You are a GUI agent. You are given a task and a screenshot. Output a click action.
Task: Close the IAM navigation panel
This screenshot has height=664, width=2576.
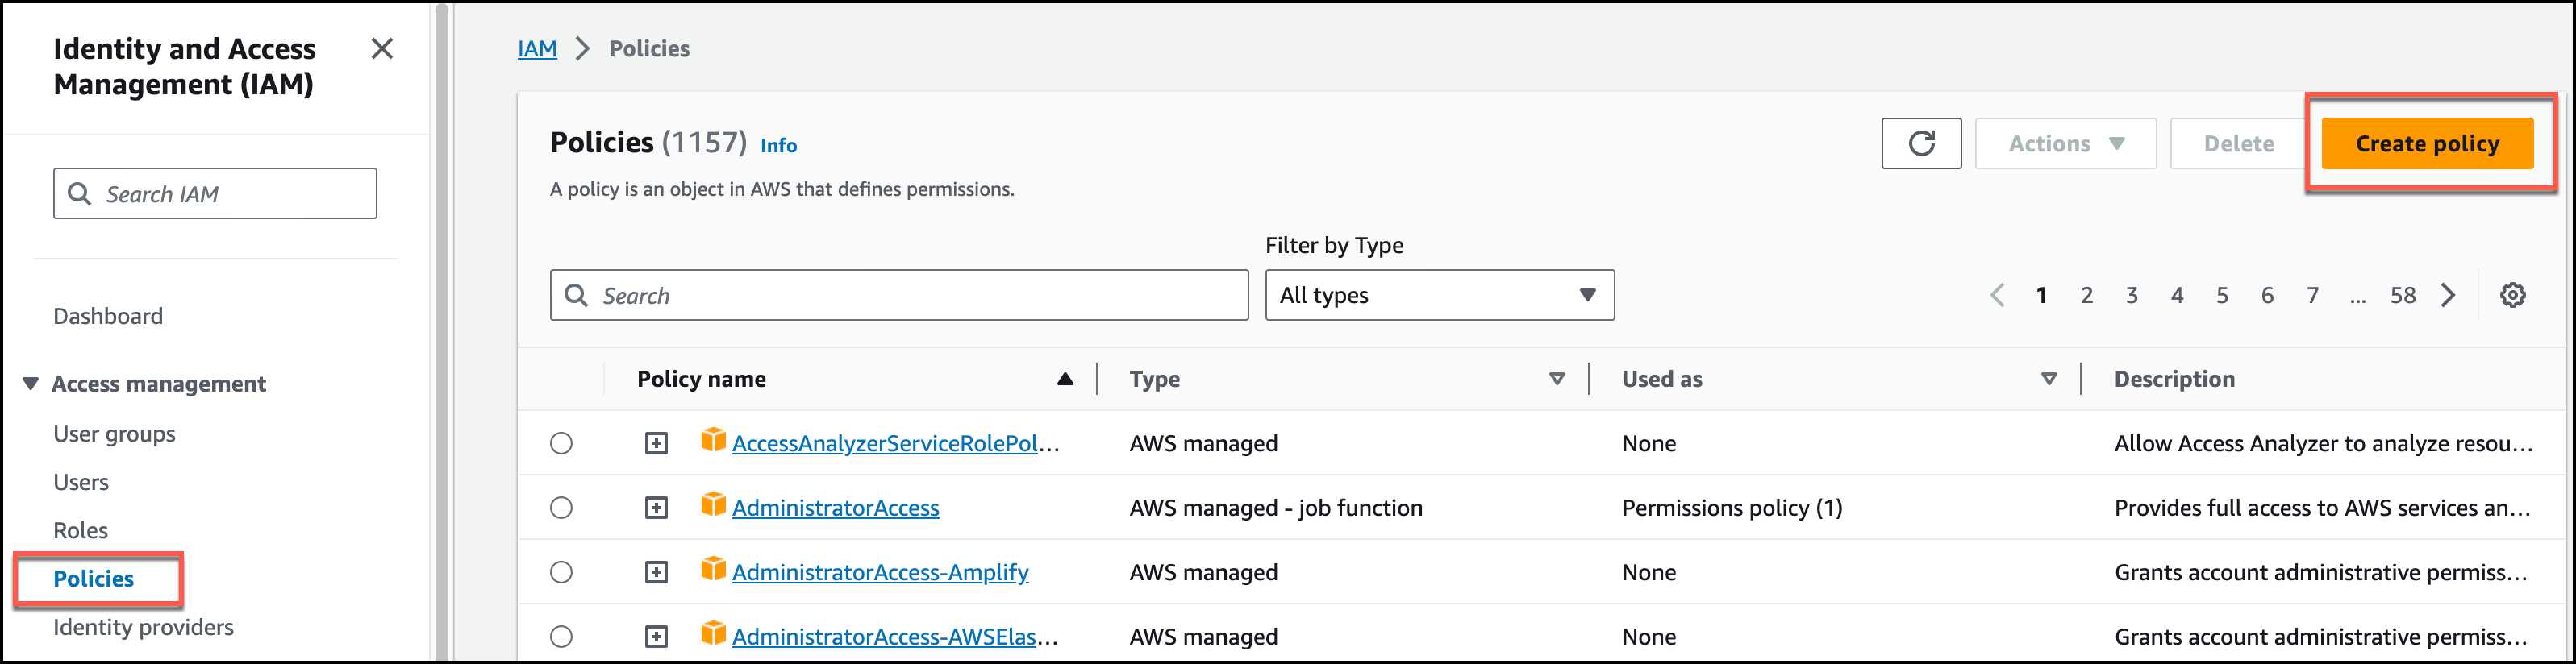click(382, 49)
